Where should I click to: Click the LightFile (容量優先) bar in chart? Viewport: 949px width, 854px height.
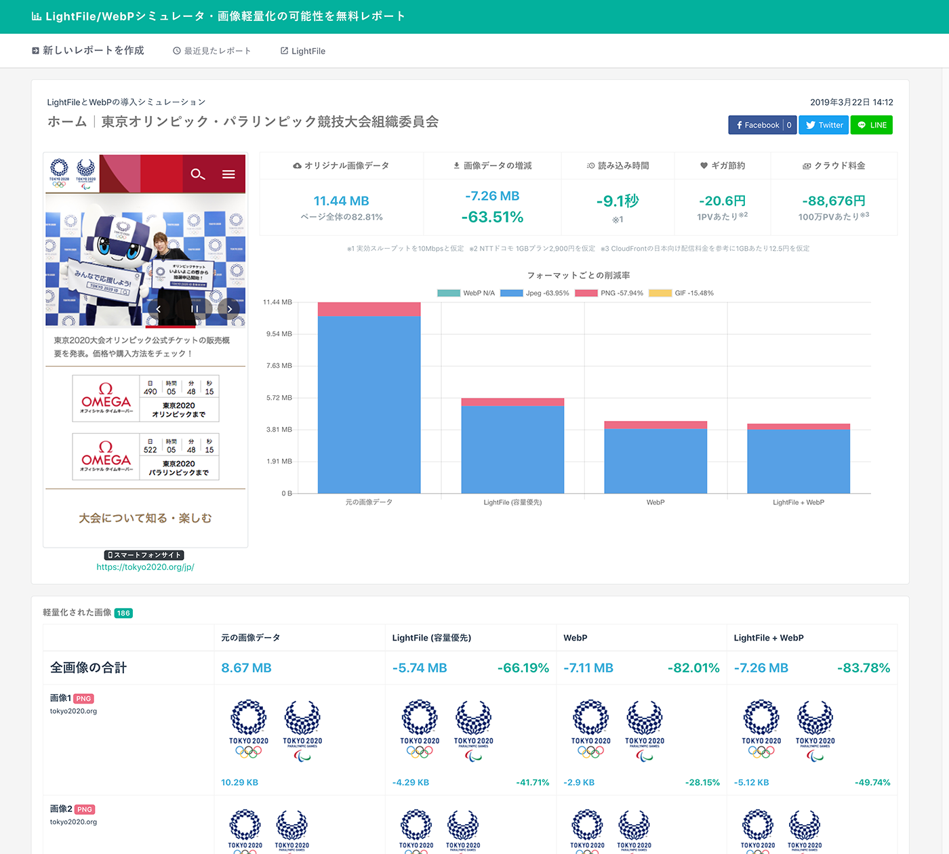[512, 446]
